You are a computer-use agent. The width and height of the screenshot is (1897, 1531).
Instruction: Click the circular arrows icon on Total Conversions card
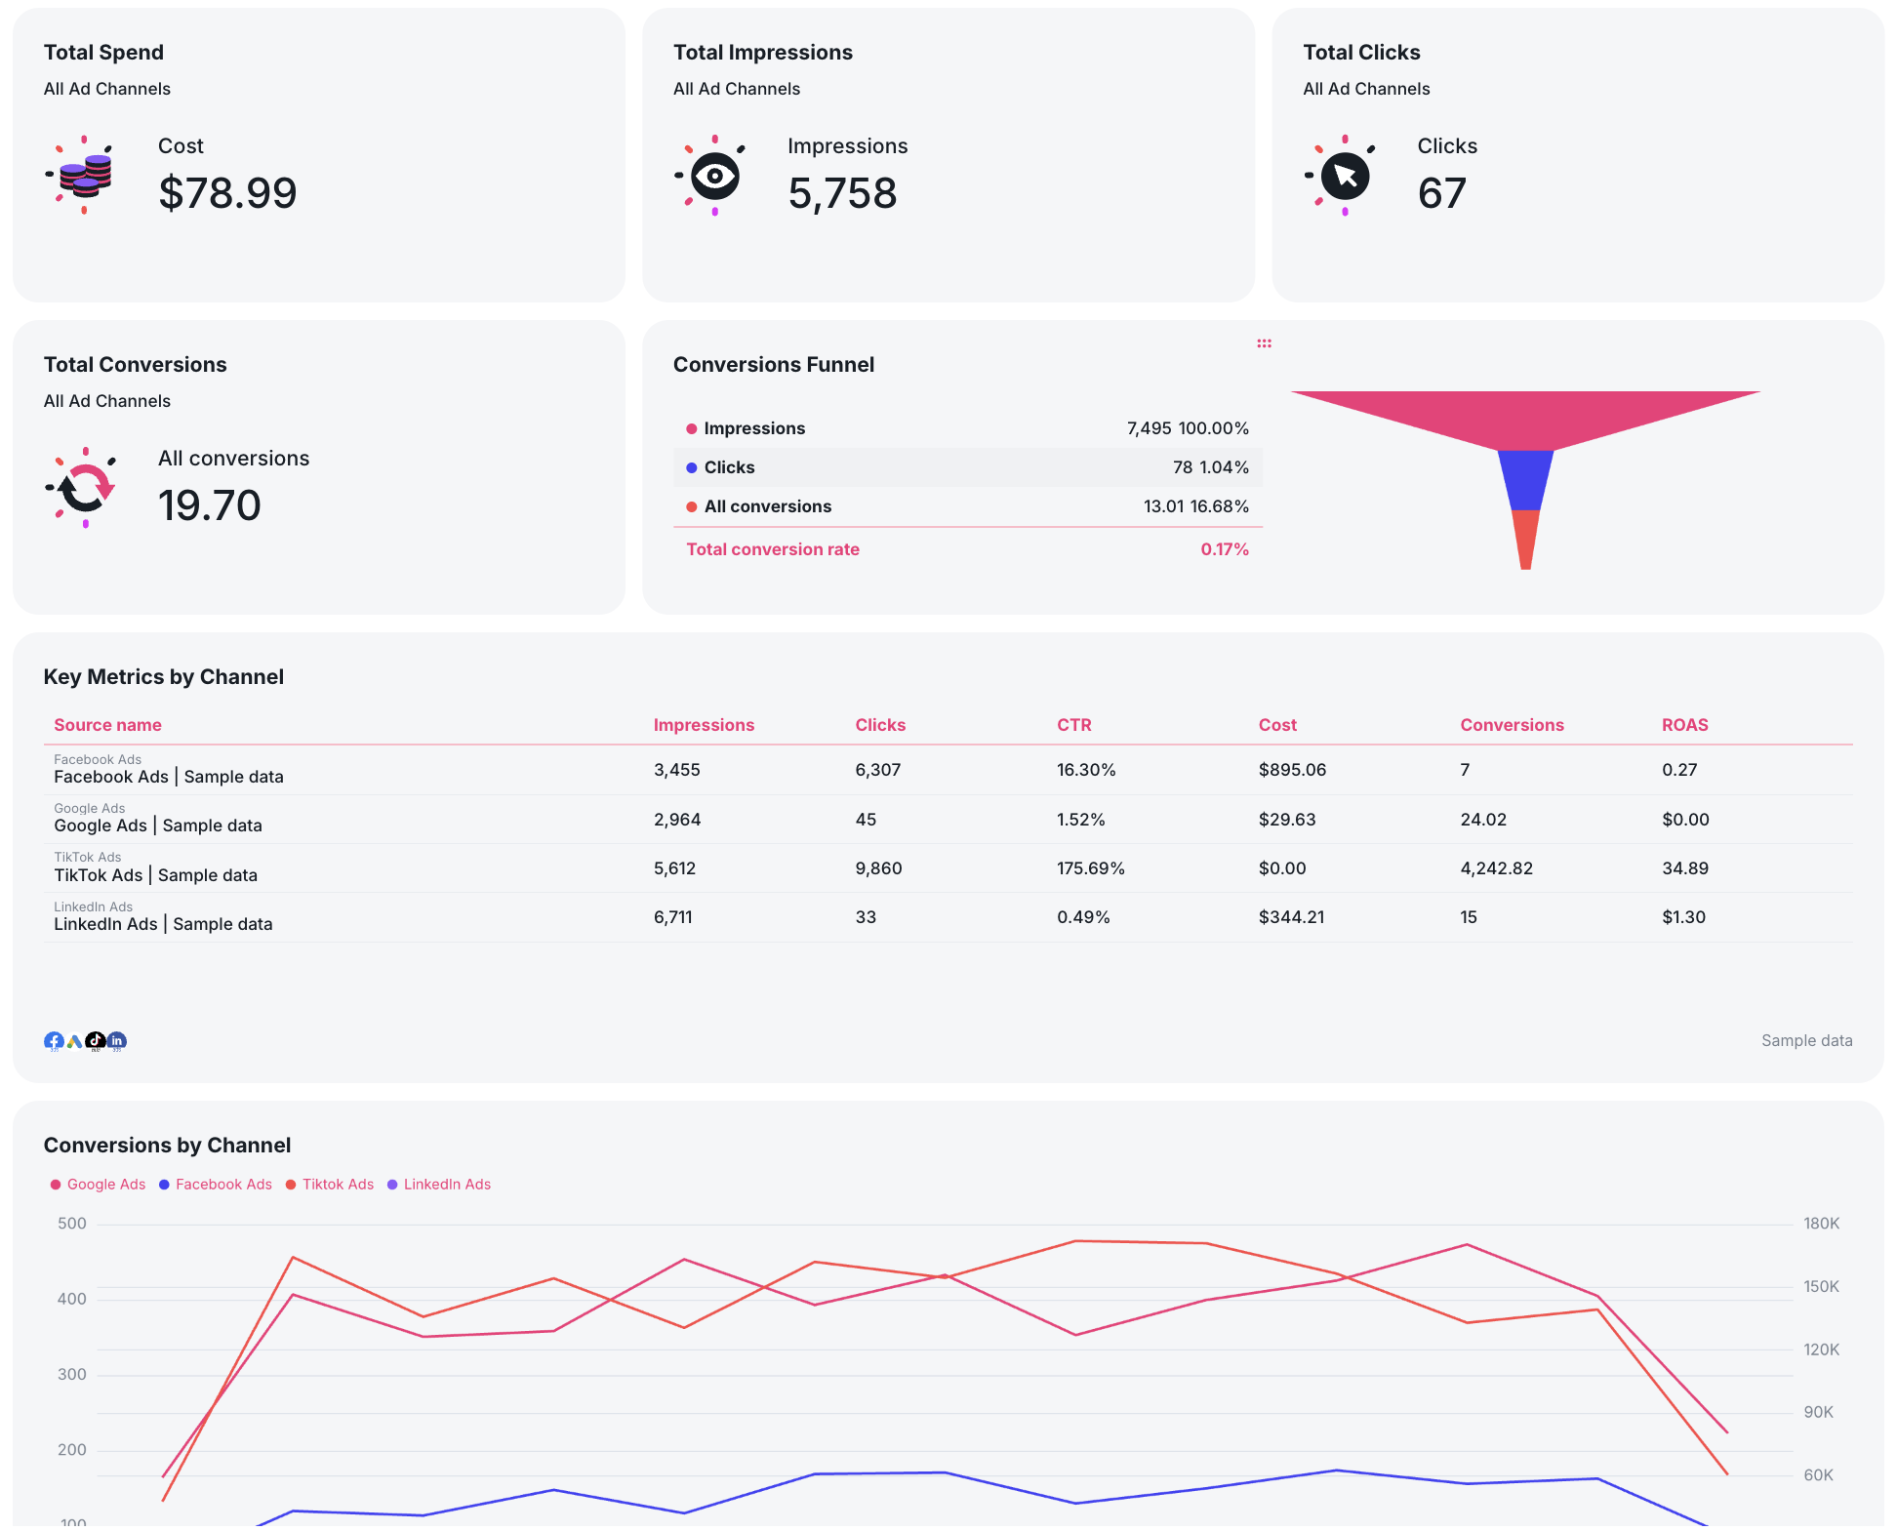pos(85,488)
